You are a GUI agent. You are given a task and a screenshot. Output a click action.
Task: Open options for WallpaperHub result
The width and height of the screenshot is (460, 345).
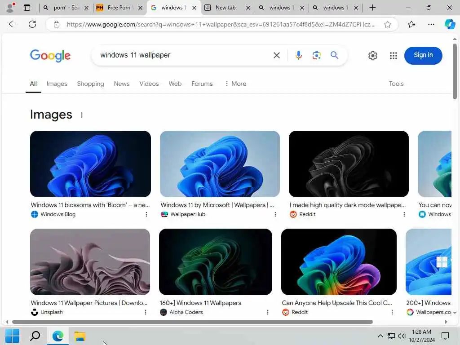click(275, 214)
